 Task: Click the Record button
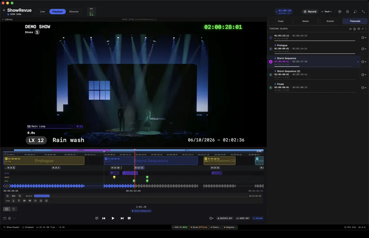(310, 12)
